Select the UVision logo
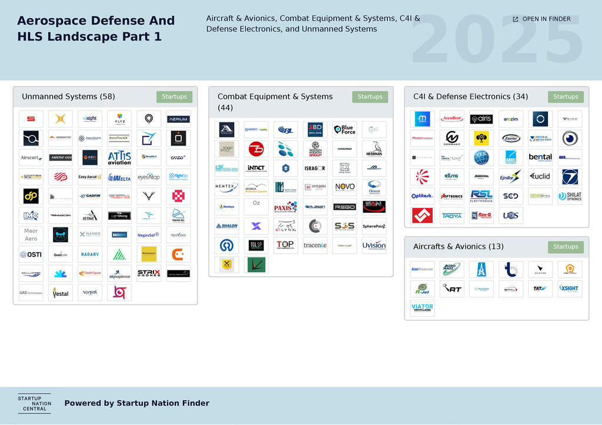 [374, 246]
